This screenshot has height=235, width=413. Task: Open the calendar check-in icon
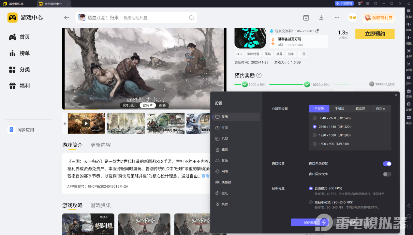pyautogui.click(x=306, y=18)
